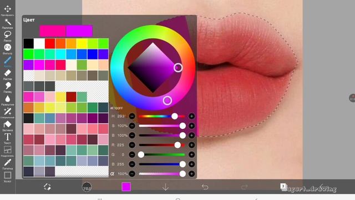Decrease alpha with α row minus button
Image resolution: width=355 pixels, height=200 pixels.
pyautogui.click(x=132, y=174)
